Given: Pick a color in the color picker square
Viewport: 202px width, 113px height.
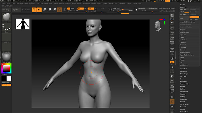Looking at the screenshot, I should coord(6,69).
